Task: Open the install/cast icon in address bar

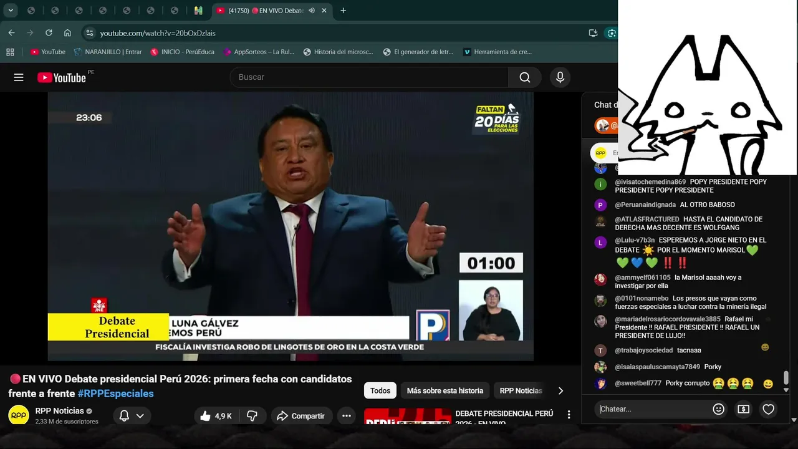Action: [593, 33]
